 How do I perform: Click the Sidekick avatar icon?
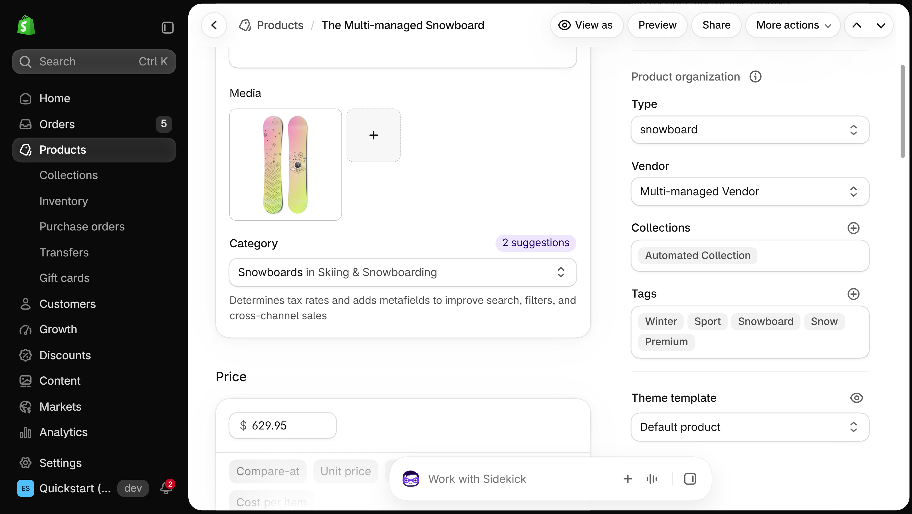click(x=411, y=479)
